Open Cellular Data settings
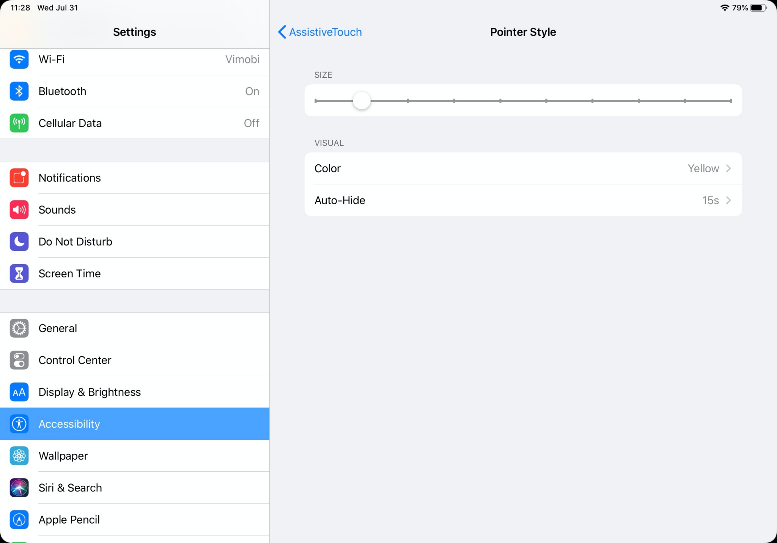Viewport: 777px width, 543px height. (135, 123)
